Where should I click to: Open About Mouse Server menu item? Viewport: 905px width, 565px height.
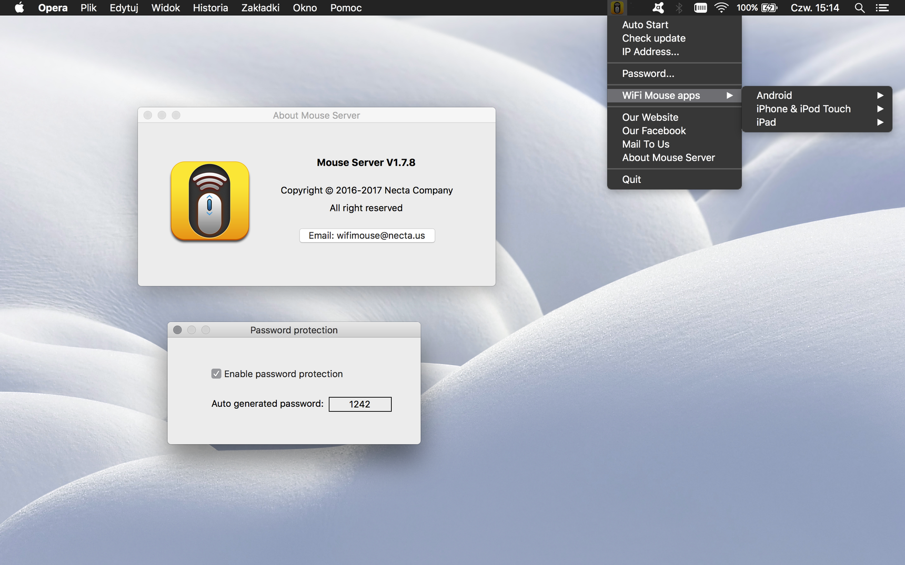[675, 158]
